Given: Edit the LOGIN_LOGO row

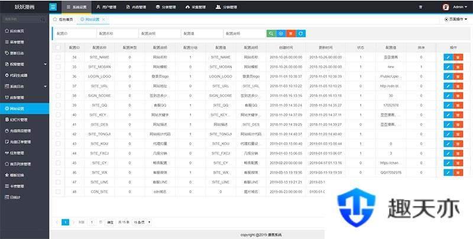Looking at the screenshot, I should 448,76.
